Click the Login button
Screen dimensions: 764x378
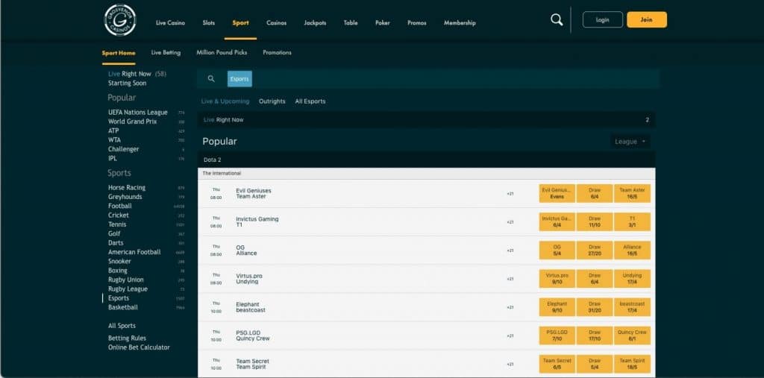pos(602,20)
